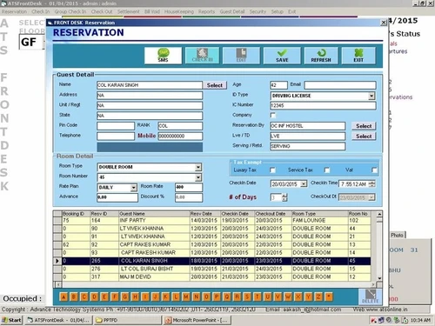Click the Check In toolbar button
Screen dimensions: 435x326
203,56
